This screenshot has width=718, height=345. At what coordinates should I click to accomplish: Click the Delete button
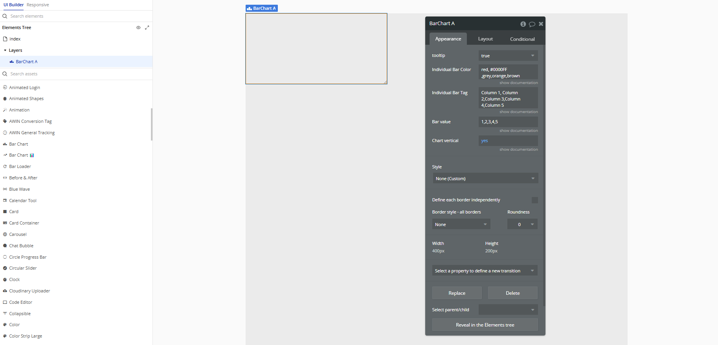[513, 293]
